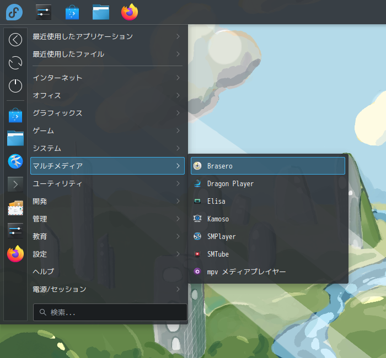Expand the 開発 submenu chevron
Viewport: 386px width, 358px height.
[x=178, y=201]
